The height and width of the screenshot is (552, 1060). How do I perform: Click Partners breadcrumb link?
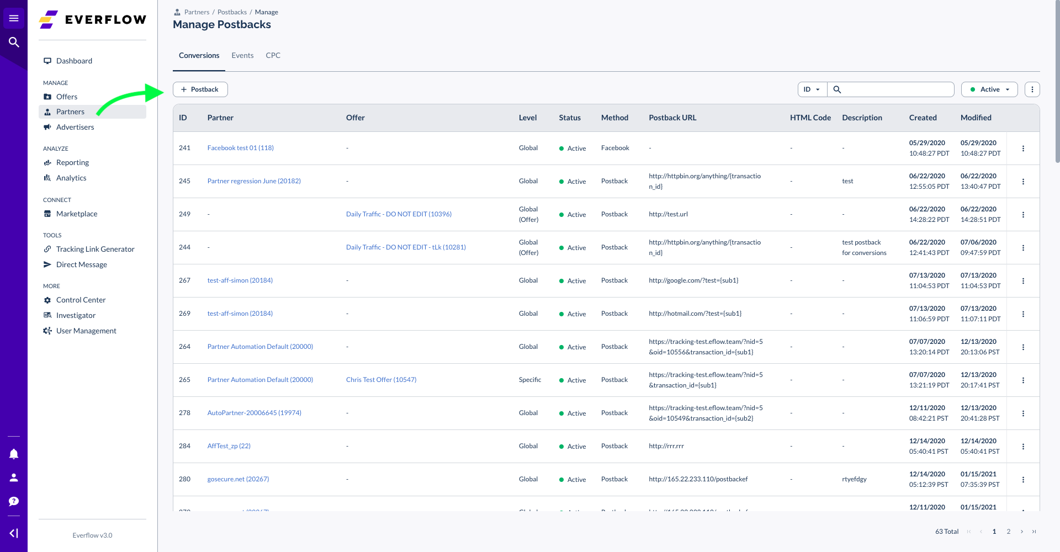coord(197,12)
